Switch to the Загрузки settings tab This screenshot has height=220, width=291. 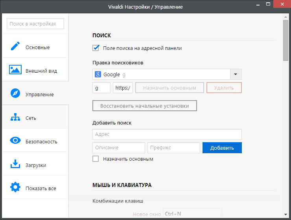point(35,165)
